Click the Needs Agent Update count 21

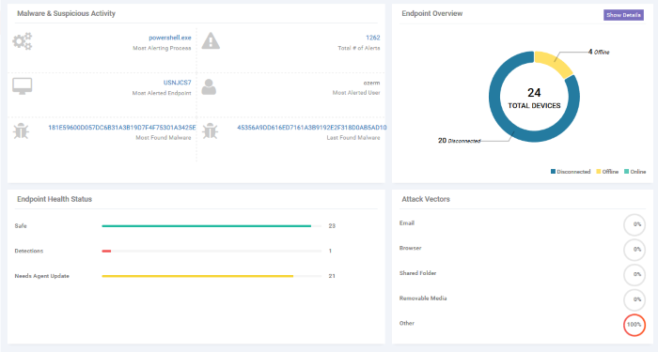coord(332,276)
